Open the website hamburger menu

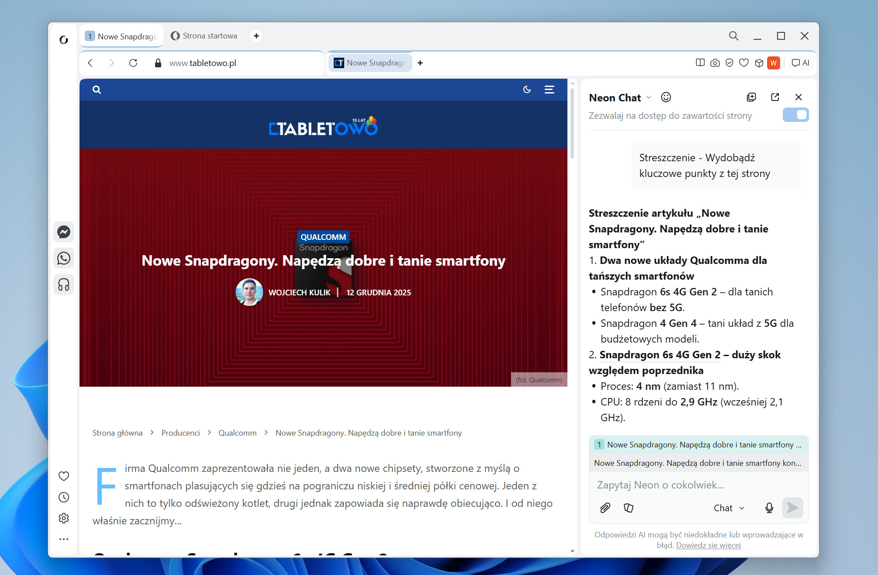pos(550,90)
